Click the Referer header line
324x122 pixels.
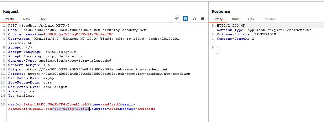click(x=99, y=74)
